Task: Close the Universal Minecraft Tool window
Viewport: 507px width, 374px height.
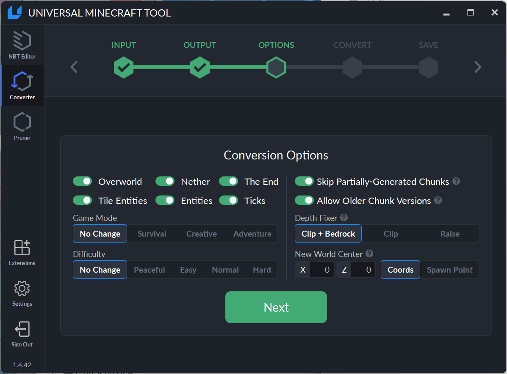Action: point(494,12)
